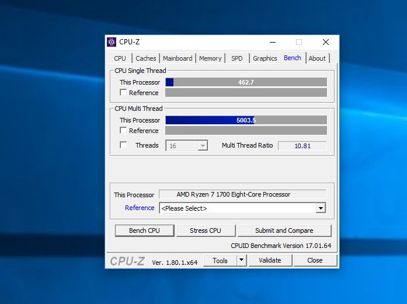Minimize the CPU-Z window
This screenshot has width=407, height=304.
(x=273, y=42)
